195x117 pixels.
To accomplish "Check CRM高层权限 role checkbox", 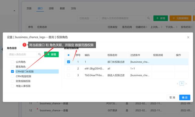I will tap(12, 76).
